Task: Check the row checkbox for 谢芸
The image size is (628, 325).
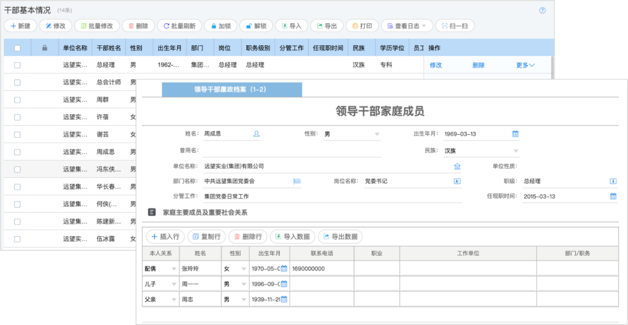Action: pos(17,134)
